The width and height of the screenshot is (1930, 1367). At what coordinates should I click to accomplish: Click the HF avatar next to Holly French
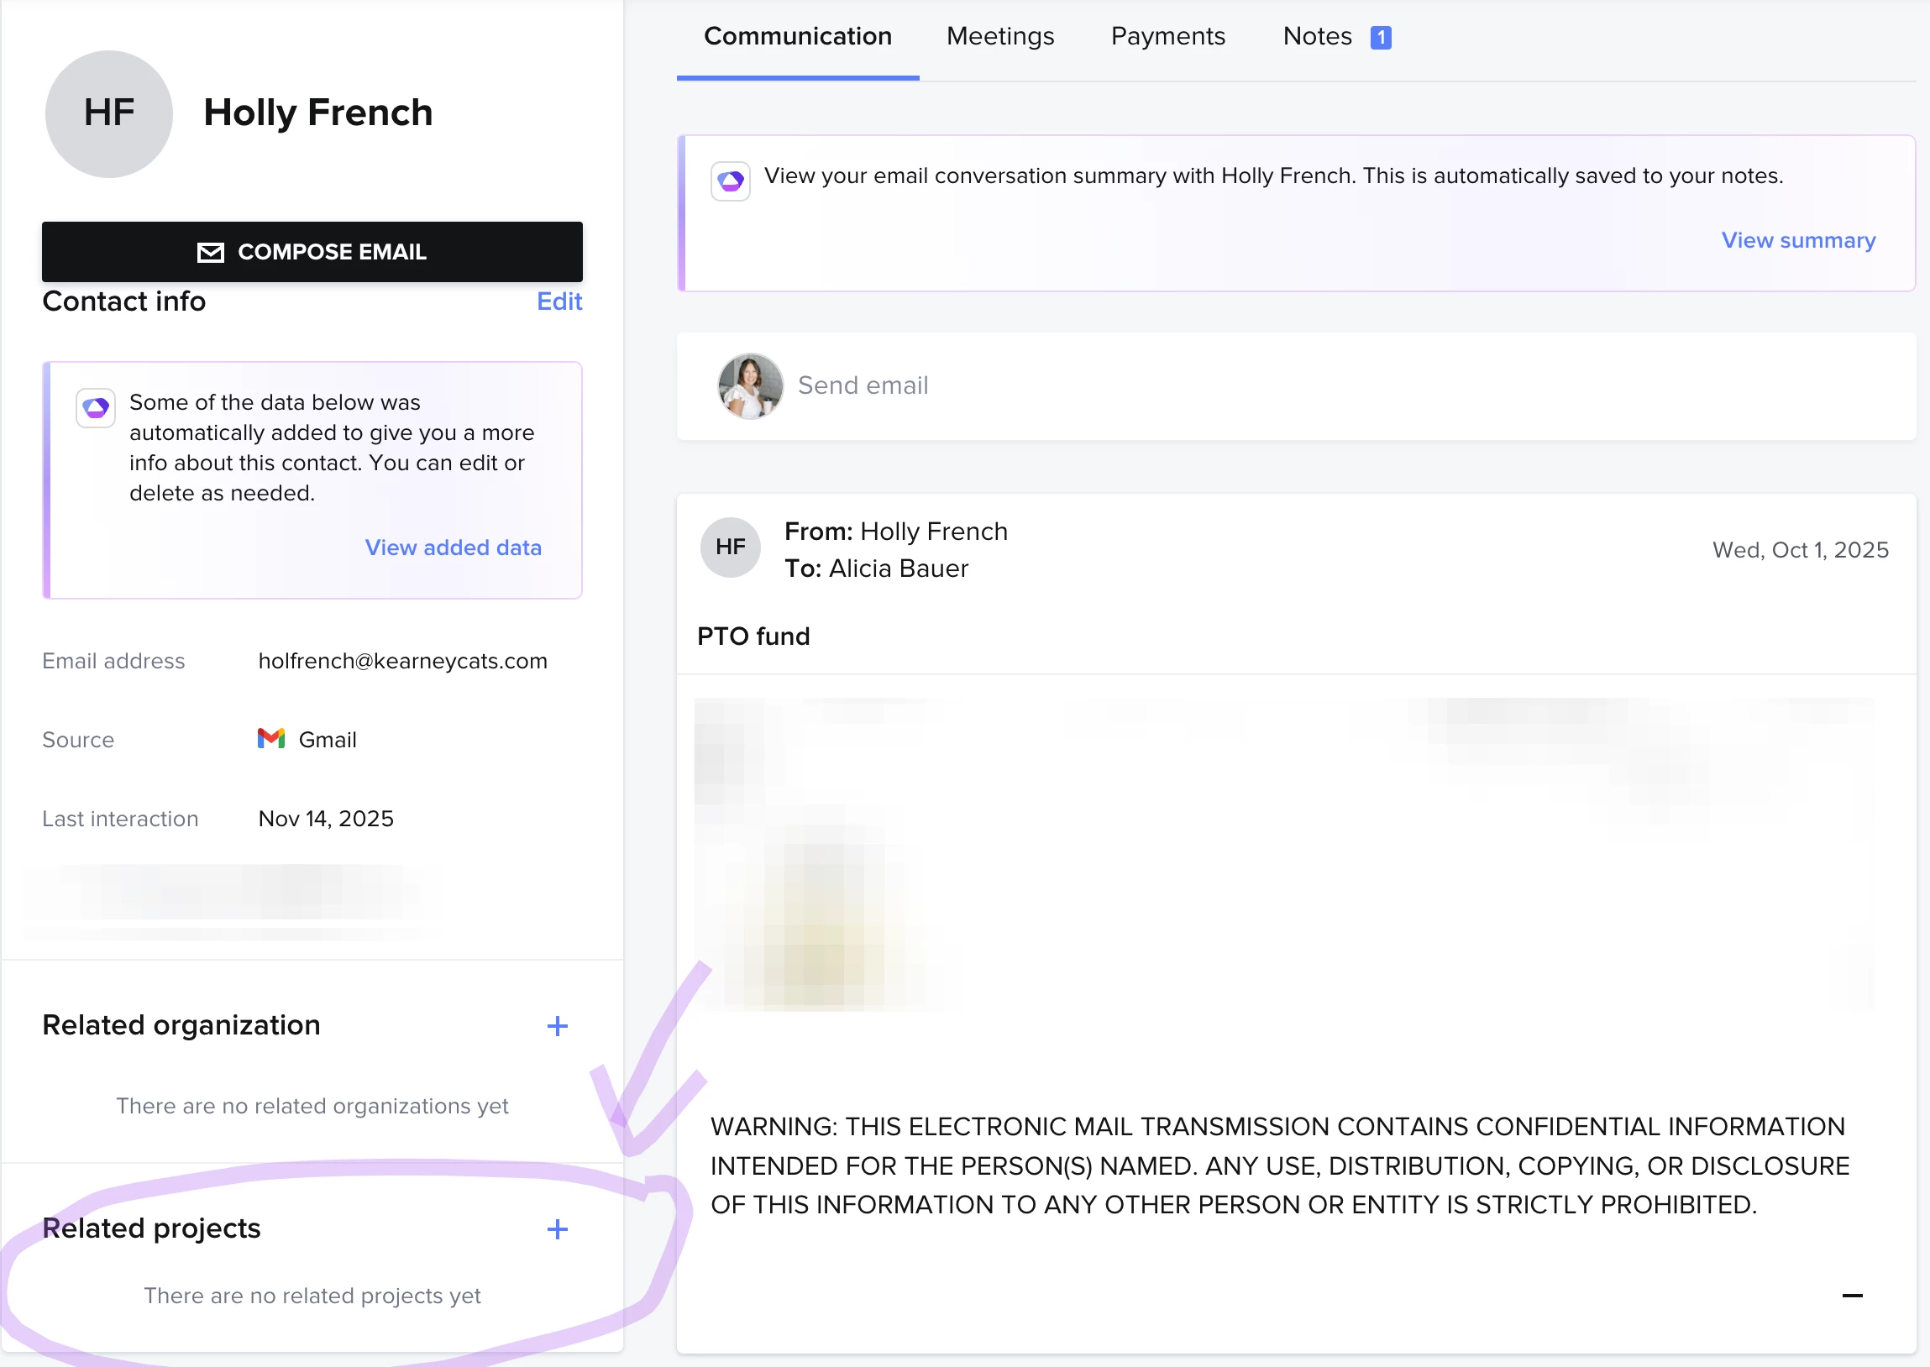coord(108,113)
